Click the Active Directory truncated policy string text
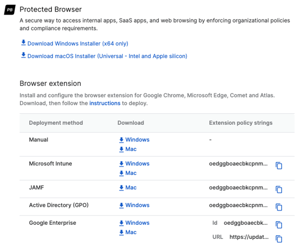Screen dimensions: 302x251 (238, 205)
